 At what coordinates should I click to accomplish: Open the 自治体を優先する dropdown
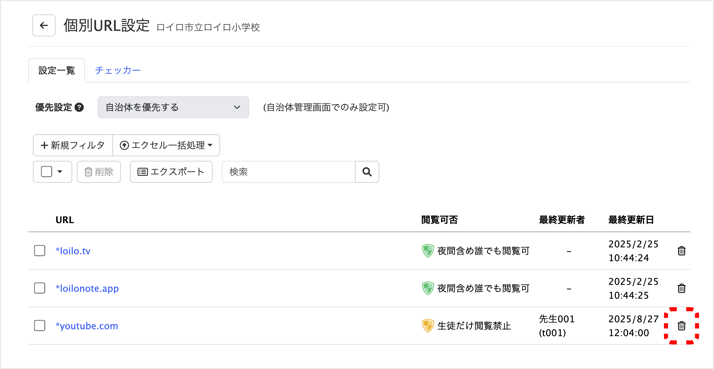click(173, 107)
